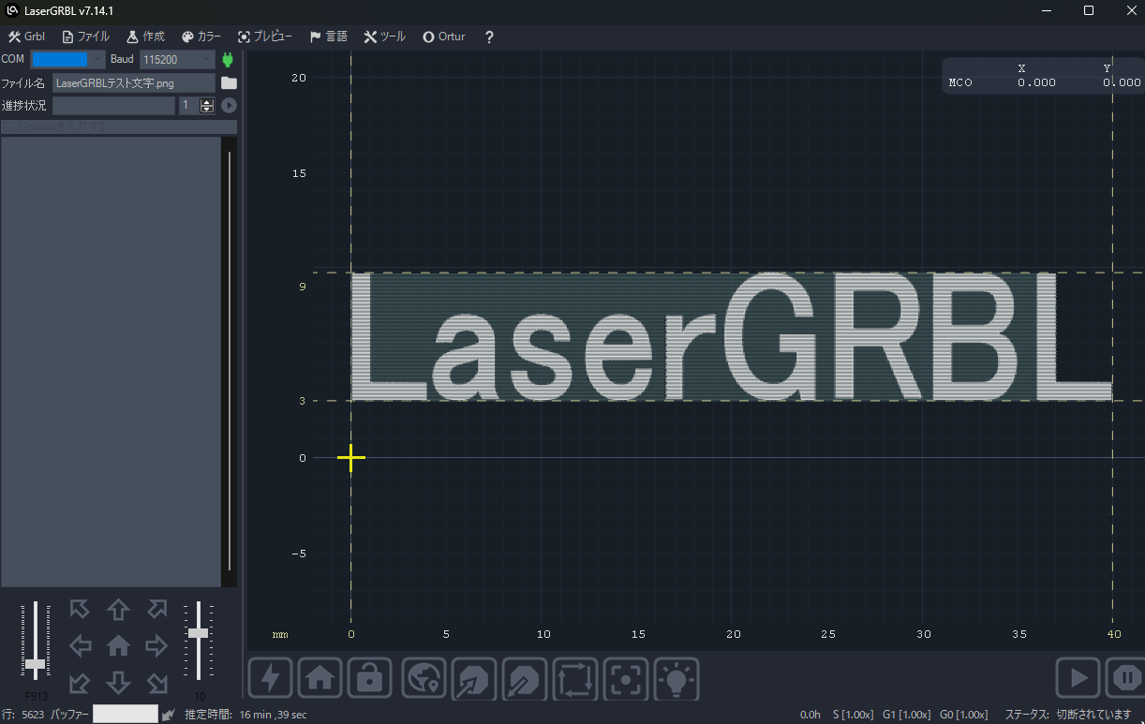Click the 5623 line count value

[33, 715]
